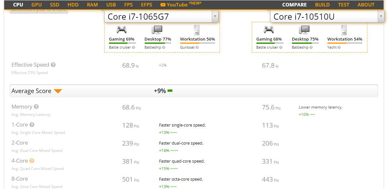Click the Battle cruiser help icon for i7-1065G7
This screenshot has height=189, width=390.
coord(133,47)
